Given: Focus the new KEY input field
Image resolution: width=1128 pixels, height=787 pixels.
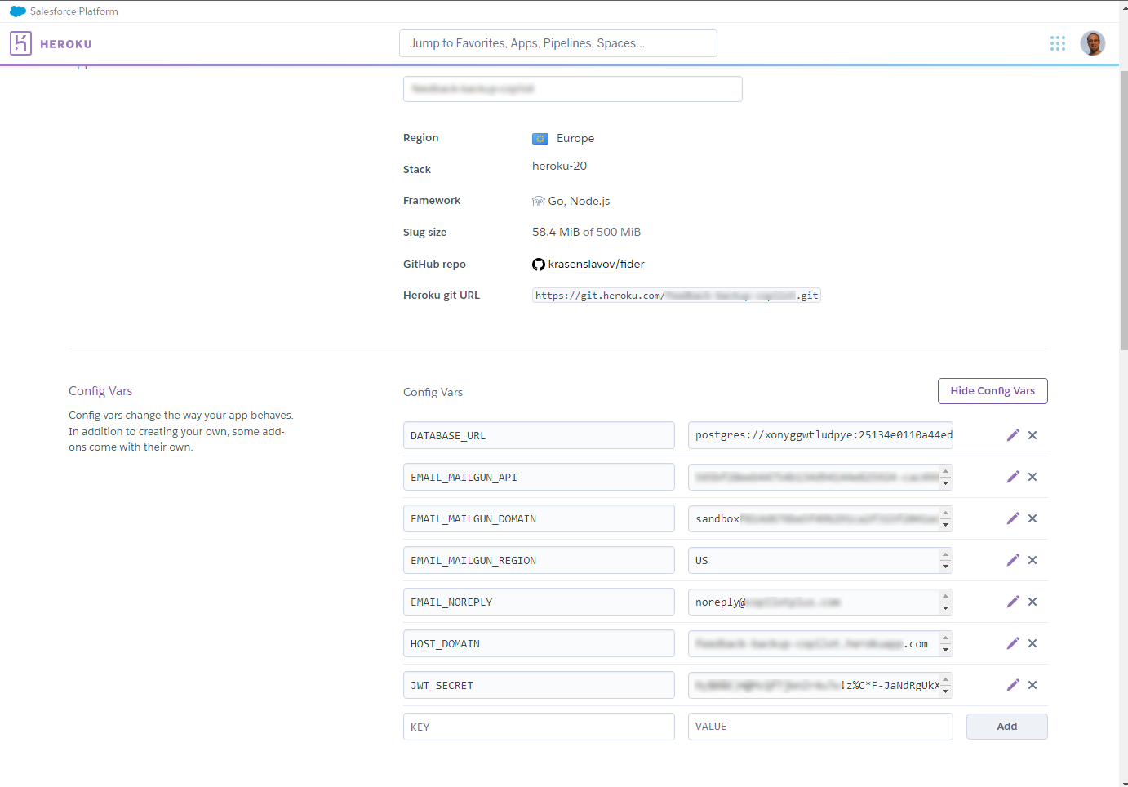Looking at the screenshot, I should pos(539,727).
